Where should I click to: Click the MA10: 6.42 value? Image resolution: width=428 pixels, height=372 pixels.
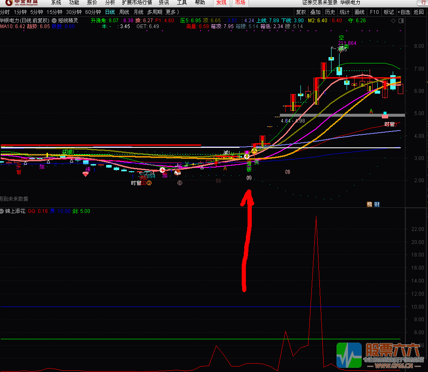click(x=13, y=26)
